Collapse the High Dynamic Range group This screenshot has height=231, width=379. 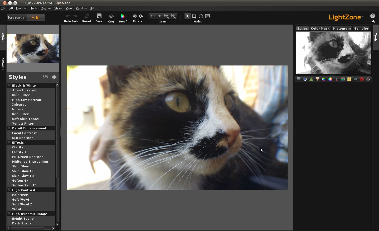pos(9,214)
